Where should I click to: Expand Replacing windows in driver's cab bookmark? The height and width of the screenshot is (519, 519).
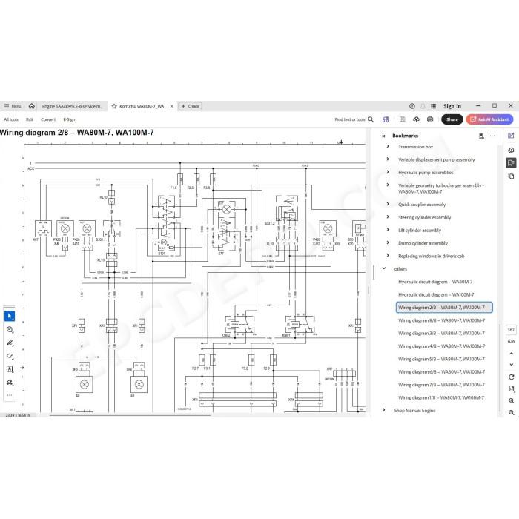(388, 256)
